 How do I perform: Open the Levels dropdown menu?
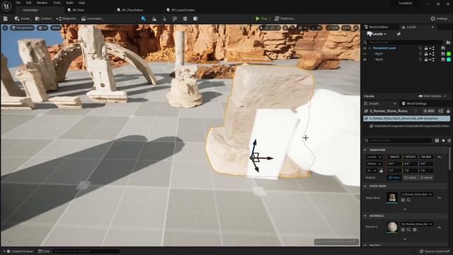point(377,34)
